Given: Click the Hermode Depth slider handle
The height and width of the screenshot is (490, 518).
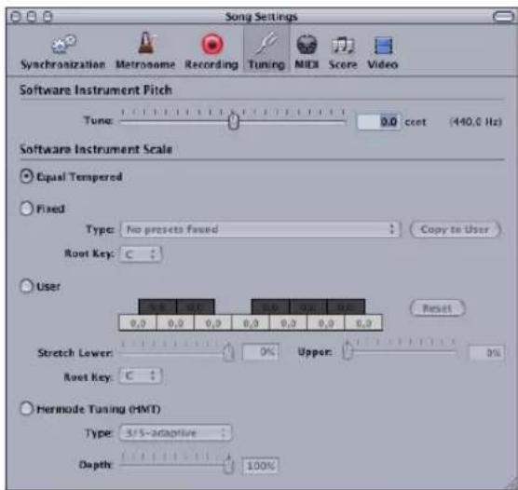Looking at the screenshot, I should pyautogui.click(x=228, y=465).
